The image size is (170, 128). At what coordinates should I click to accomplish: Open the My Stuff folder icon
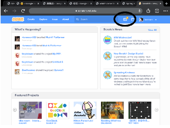tap(133, 19)
